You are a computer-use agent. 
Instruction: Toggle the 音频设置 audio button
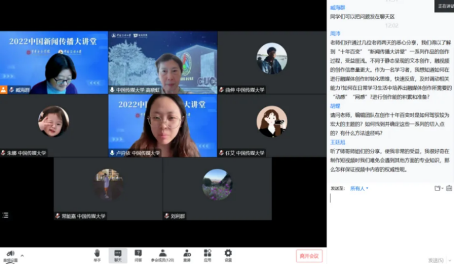(10, 255)
